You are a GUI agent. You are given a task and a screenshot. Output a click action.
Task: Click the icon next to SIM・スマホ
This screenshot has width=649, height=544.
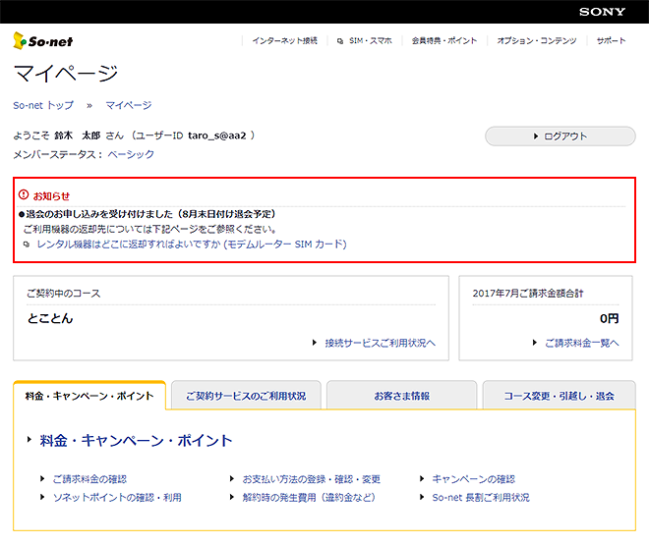tap(340, 41)
